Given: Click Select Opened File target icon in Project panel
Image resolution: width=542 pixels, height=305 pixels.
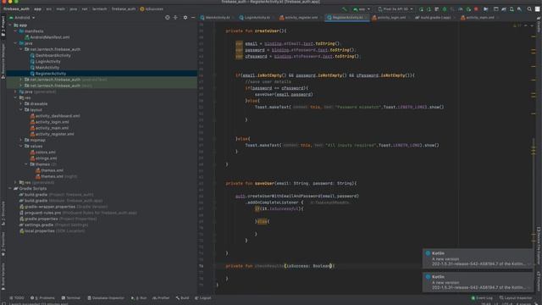Looking at the screenshot, I should 168,17.
